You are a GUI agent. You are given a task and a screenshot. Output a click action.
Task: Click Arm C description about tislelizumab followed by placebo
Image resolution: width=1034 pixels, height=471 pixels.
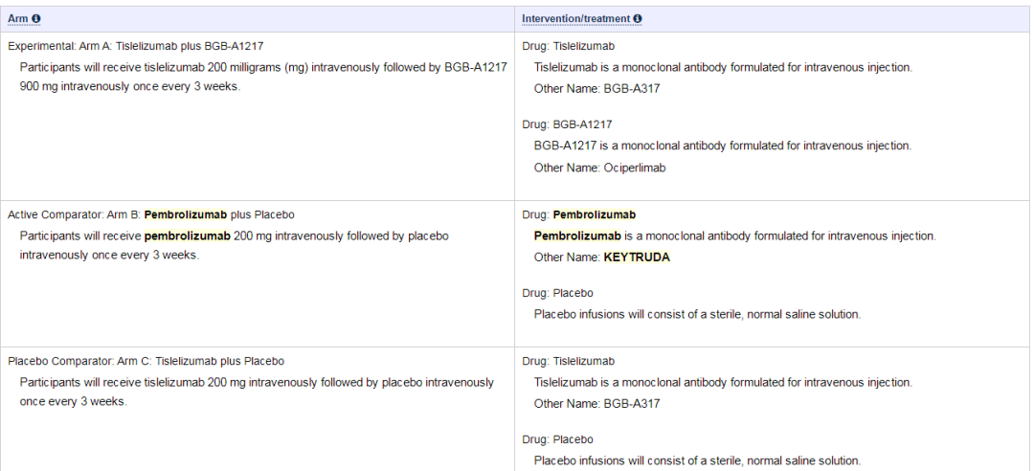click(257, 392)
